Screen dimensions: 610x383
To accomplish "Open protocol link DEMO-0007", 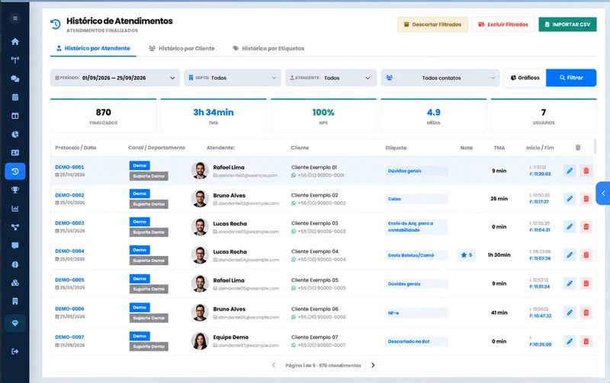I will pyautogui.click(x=69, y=337).
